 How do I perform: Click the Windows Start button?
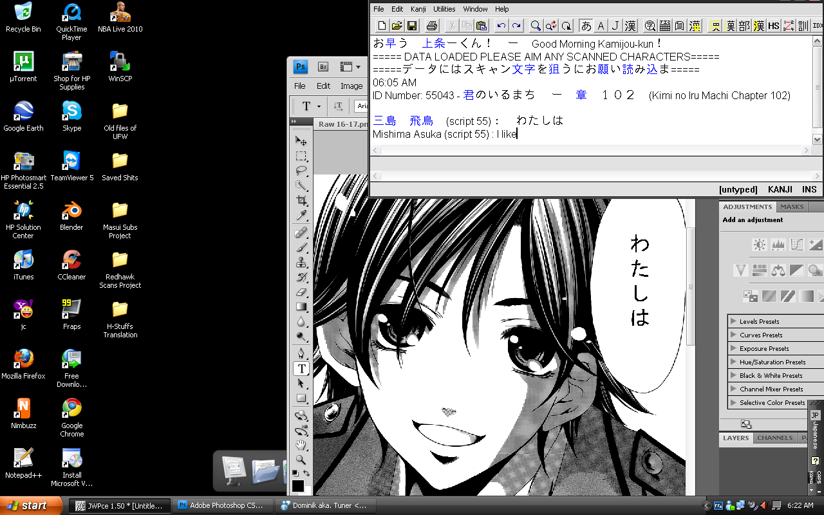(31, 505)
